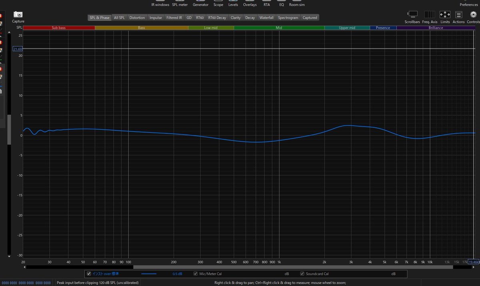
Task: Open the Controls gear icon
Action: [474, 15]
